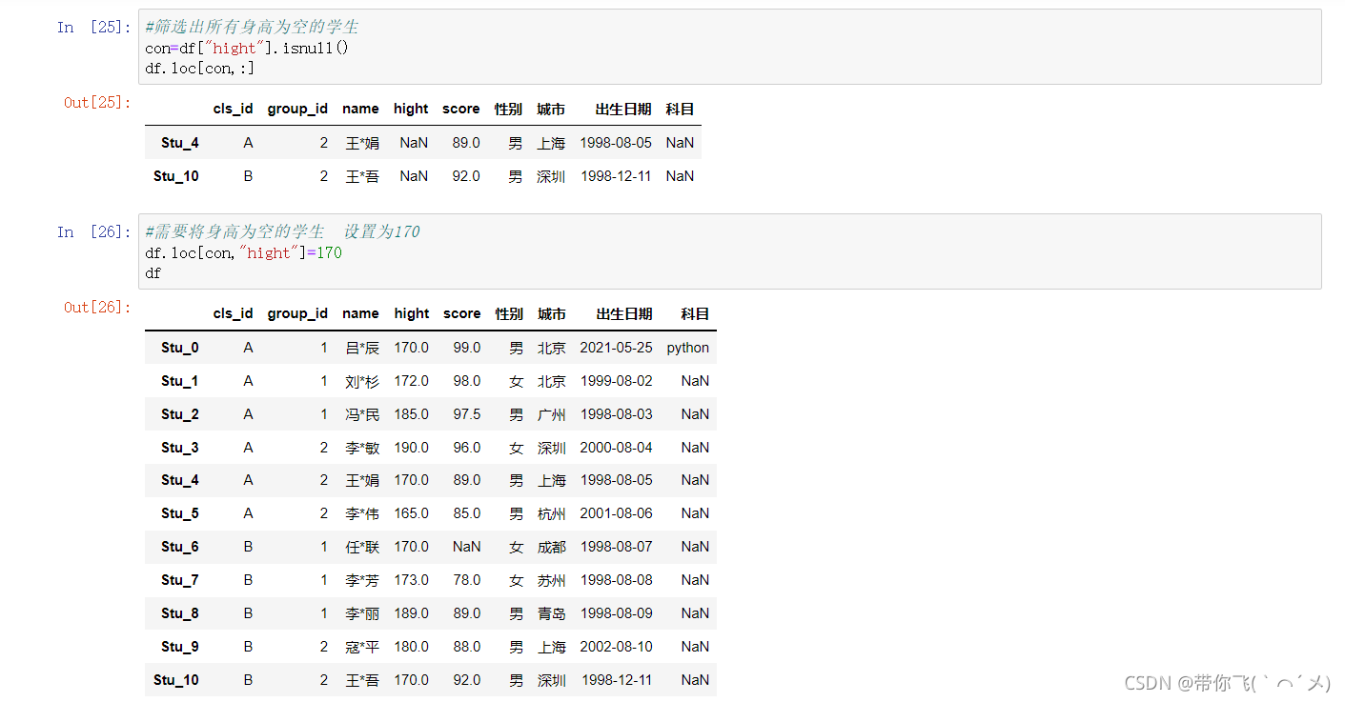This screenshot has width=1345, height=702.
Task: Click the city '苏州'
Action: (x=552, y=580)
